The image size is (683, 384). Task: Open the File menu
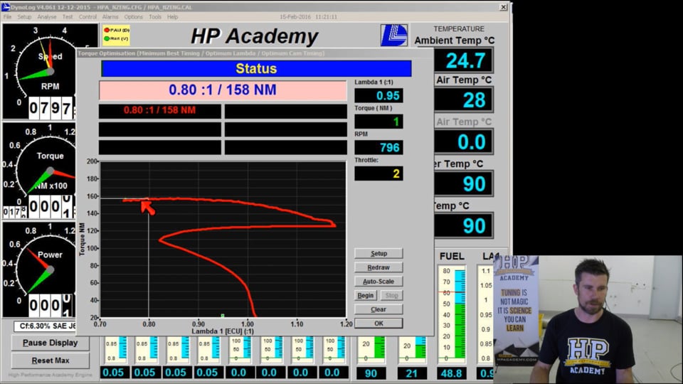[7, 17]
